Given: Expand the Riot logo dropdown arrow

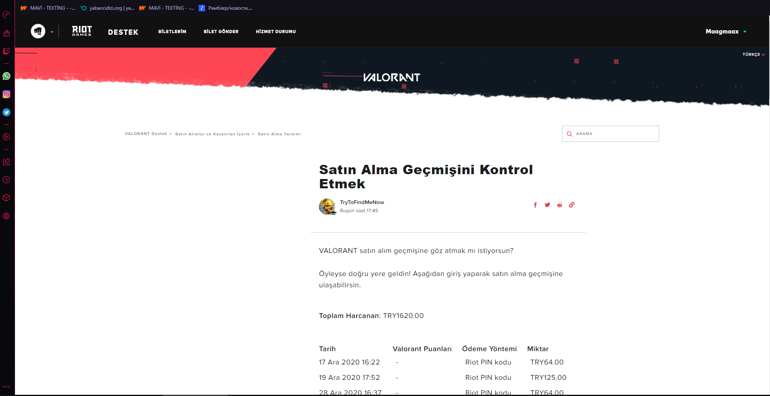Looking at the screenshot, I should 52,32.
